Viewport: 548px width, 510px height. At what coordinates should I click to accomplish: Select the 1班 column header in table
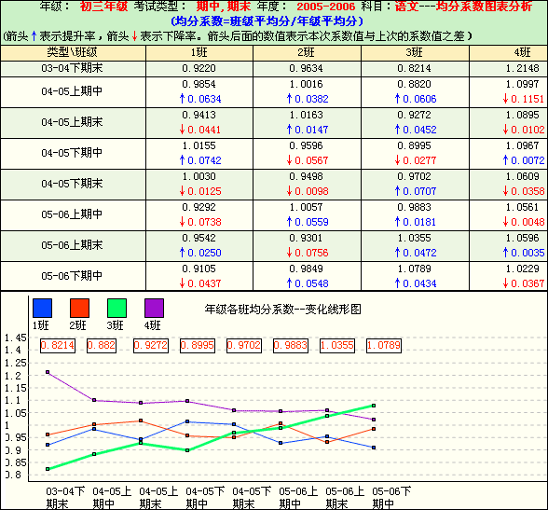(x=199, y=53)
